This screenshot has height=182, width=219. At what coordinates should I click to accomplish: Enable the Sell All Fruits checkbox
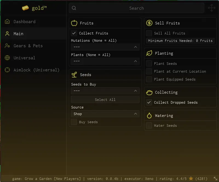point(149,33)
